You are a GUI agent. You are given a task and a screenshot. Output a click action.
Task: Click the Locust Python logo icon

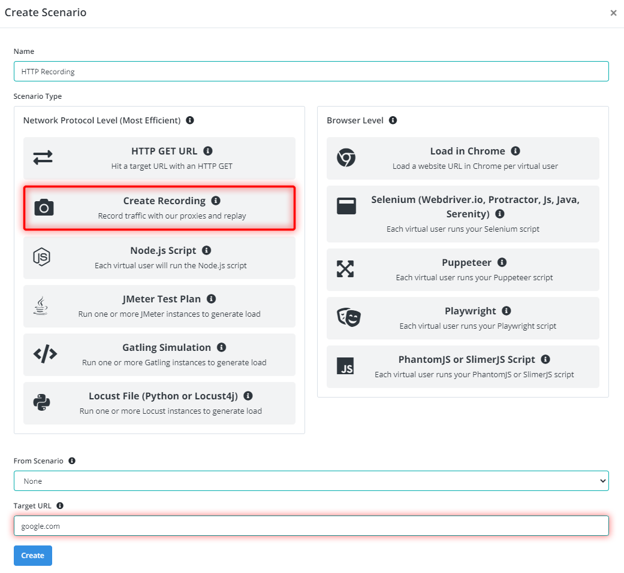42,402
